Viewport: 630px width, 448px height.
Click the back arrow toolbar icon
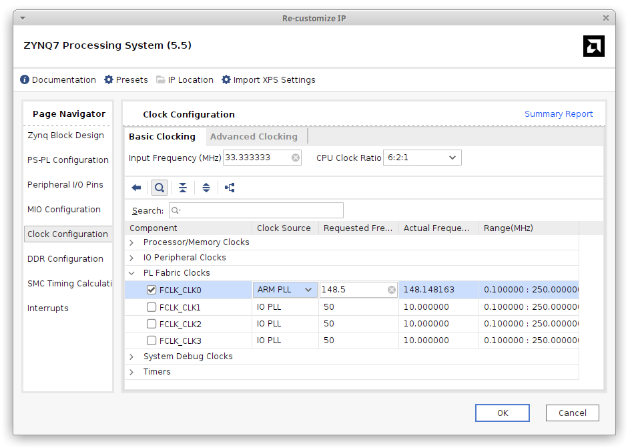coord(137,188)
